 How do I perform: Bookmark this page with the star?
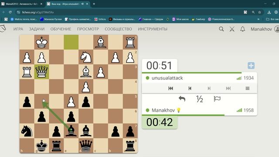[260, 12]
